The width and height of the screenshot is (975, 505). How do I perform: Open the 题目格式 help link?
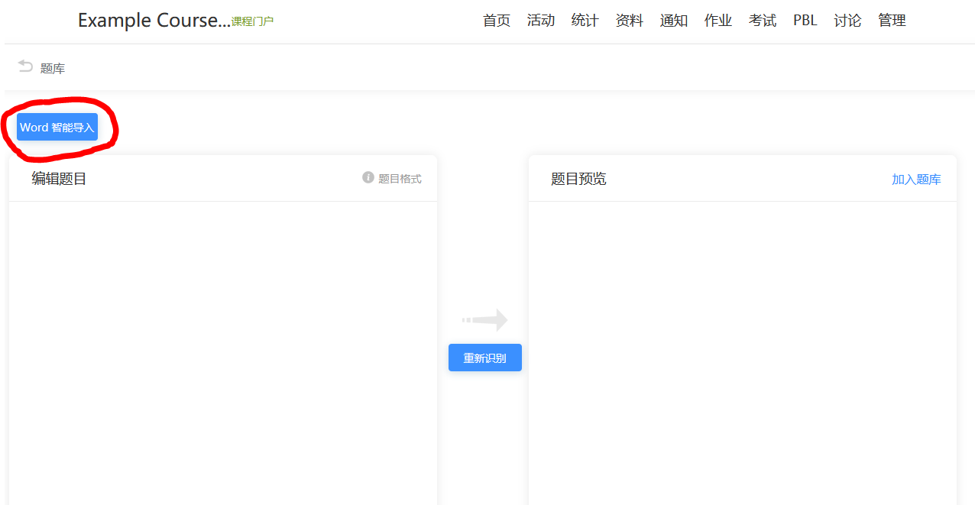[x=400, y=179]
